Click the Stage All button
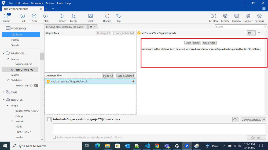This screenshot has height=150, width=268. [x=108, y=76]
